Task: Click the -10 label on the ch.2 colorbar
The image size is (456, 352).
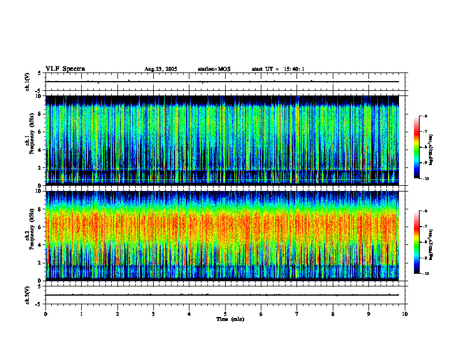Action: [426, 274]
